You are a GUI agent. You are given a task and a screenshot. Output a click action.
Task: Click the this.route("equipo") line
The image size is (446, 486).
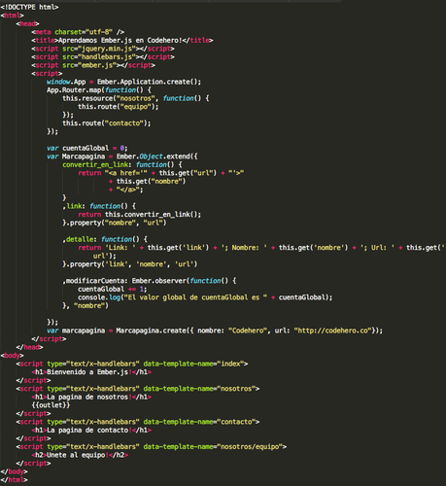point(119,107)
